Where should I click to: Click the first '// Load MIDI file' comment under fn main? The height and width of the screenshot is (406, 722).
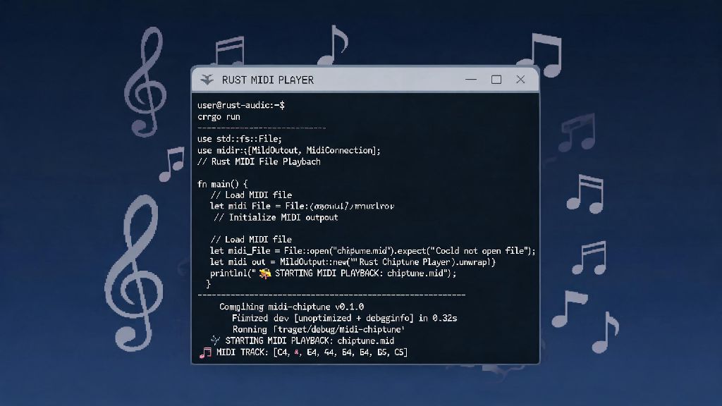pyautogui.click(x=251, y=195)
